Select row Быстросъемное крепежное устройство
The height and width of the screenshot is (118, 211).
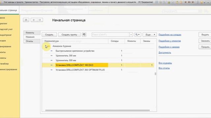(x=98, y=51)
